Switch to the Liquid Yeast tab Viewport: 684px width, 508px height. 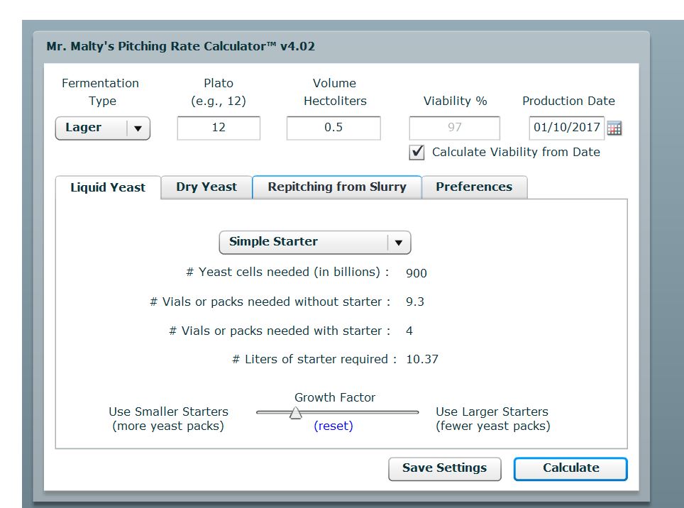tap(108, 187)
